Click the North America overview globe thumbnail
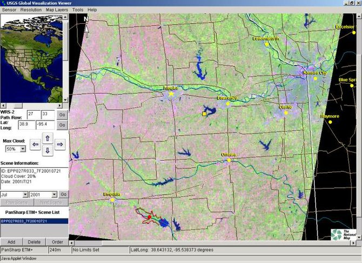 31,59
